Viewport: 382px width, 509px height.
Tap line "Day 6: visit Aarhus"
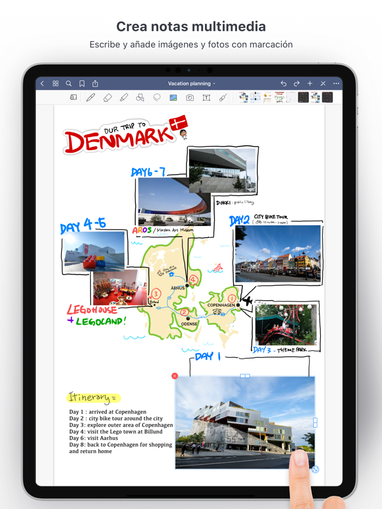(x=93, y=438)
